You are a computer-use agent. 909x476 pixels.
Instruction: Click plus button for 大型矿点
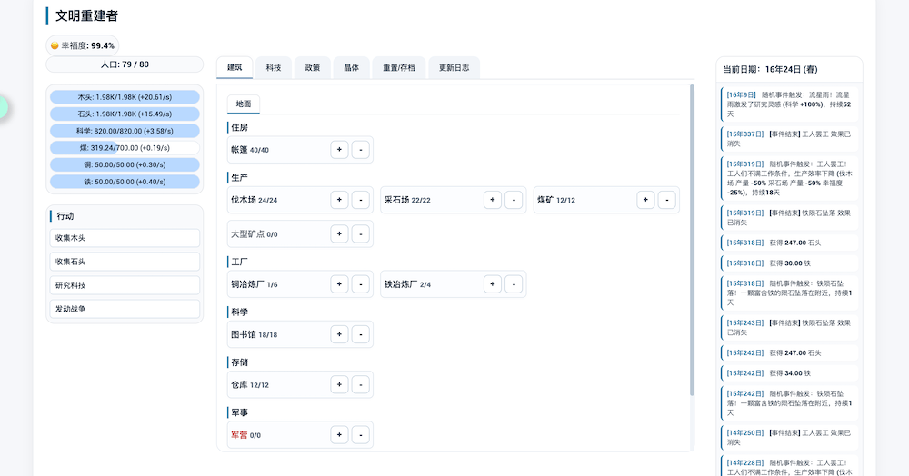click(339, 234)
